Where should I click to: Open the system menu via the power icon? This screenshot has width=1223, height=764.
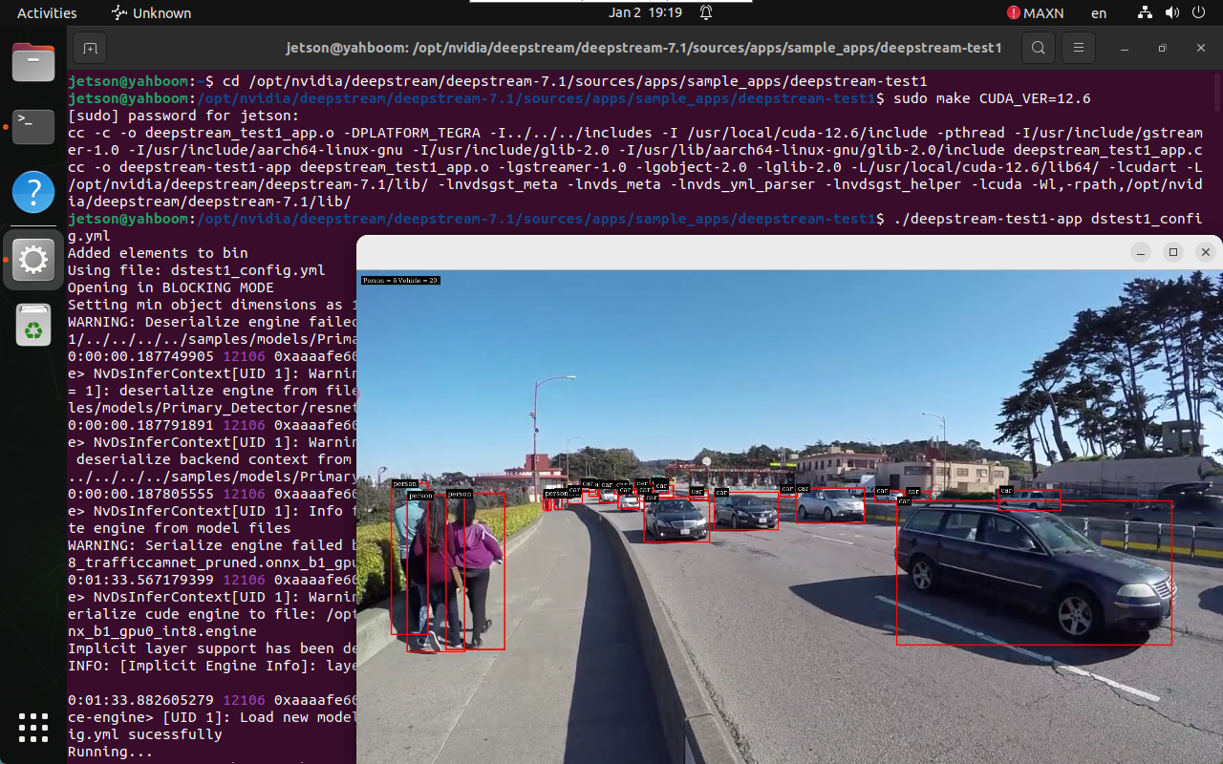1198,12
